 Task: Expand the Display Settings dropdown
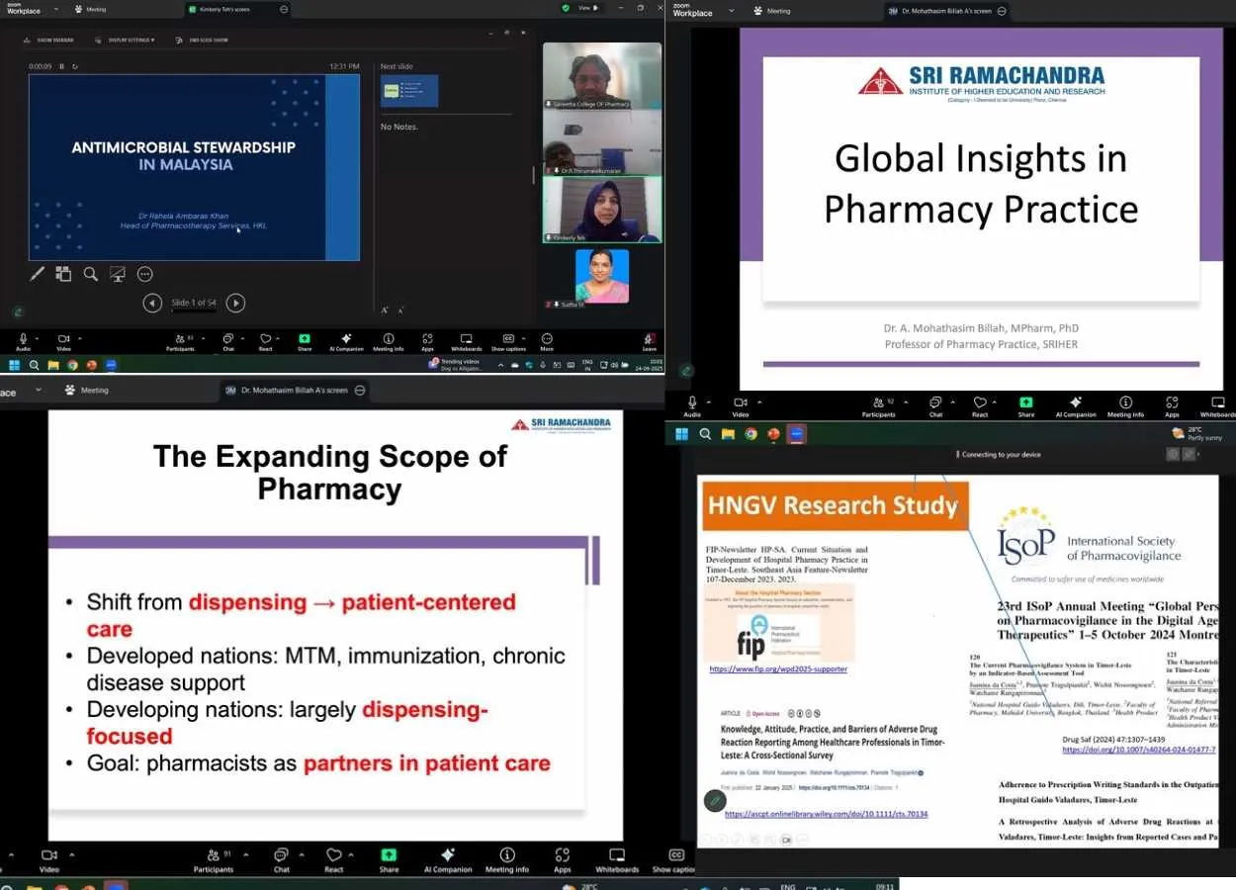(125, 41)
